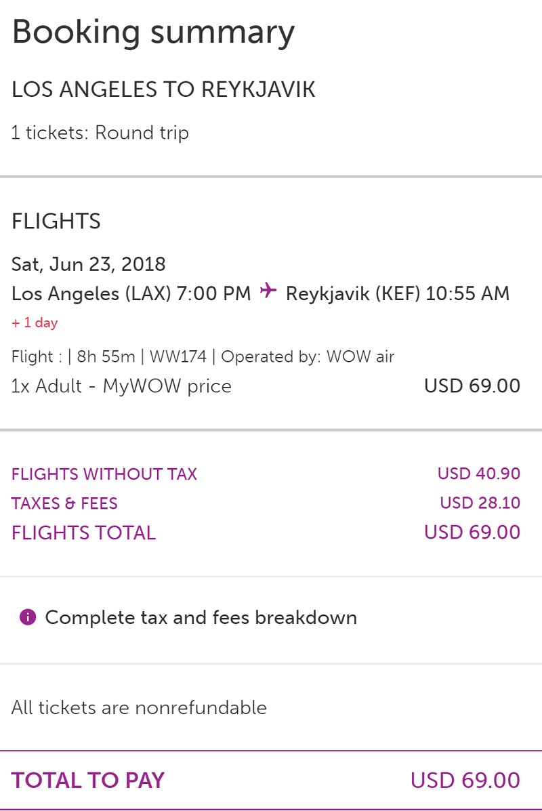Open Complete tax and fees breakdown
This screenshot has height=811, width=542.
point(201,618)
